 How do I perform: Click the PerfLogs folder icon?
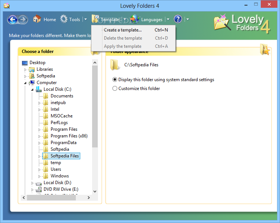tap(46, 123)
